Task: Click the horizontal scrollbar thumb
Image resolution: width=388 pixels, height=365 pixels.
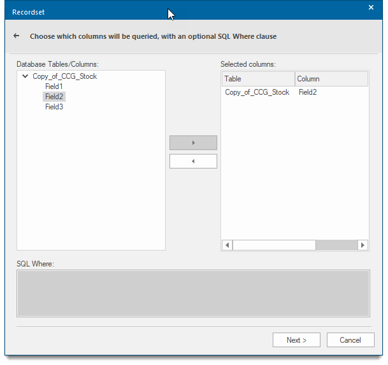Action: 274,245
